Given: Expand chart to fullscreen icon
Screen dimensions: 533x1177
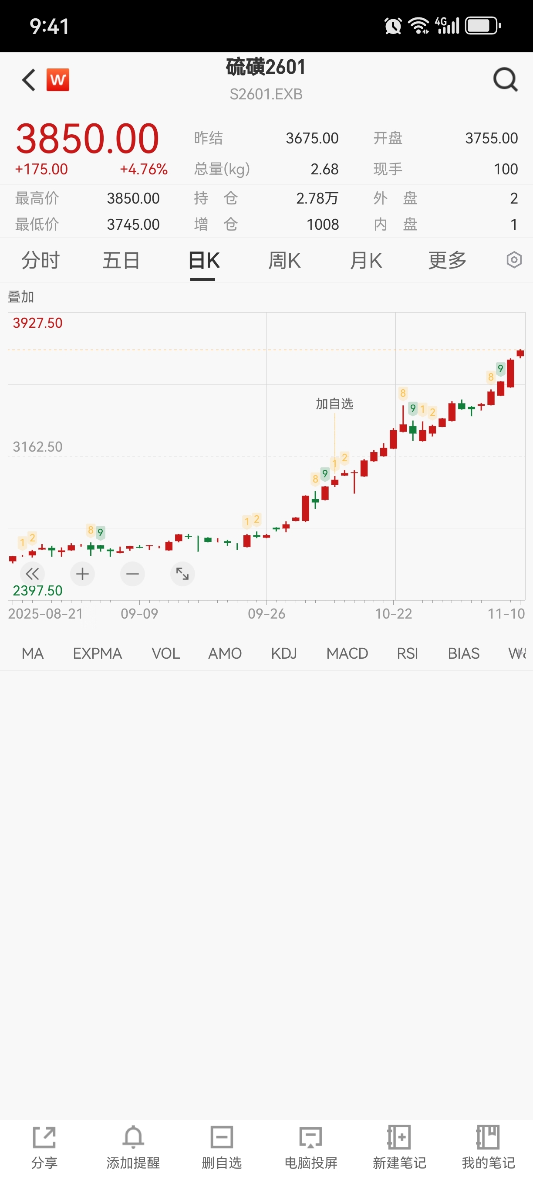Looking at the screenshot, I should click(182, 574).
